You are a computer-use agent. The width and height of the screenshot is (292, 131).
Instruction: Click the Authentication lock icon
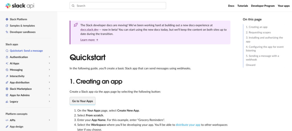[x=7, y=57]
